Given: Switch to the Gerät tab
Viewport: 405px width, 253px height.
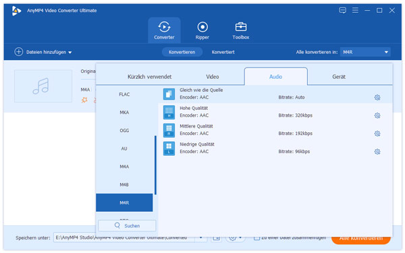Looking at the screenshot, I should tap(339, 77).
